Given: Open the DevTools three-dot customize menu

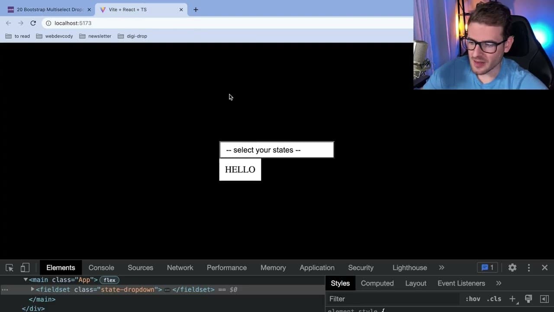Looking at the screenshot, I should click(x=529, y=268).
